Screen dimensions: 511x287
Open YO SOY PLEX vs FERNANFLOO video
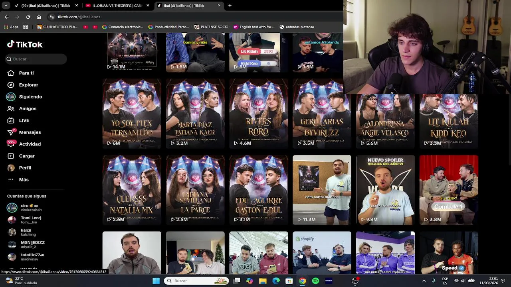coord(132,114)
